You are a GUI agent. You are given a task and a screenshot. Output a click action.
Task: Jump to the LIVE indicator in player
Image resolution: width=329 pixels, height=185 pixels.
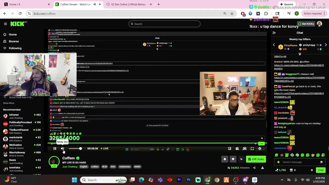104,149
